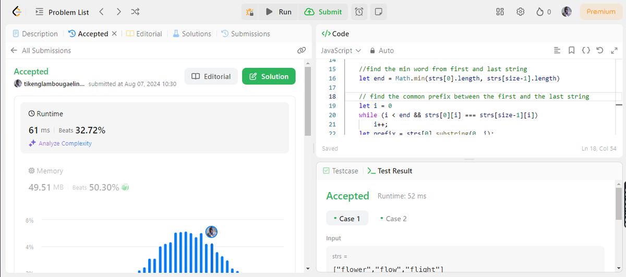Viewport: 626px width, 277px height.
Task: Switch to the Description tab
Action: click(x=35, y=33)
